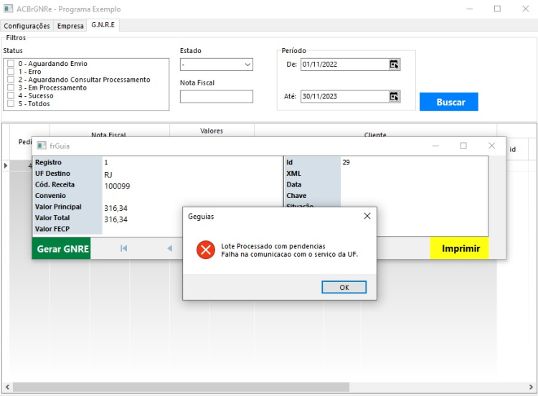Click Valor Total value 316,34
Image resolution: width=538 pixels, height=396 pixels.
[115, 220]
